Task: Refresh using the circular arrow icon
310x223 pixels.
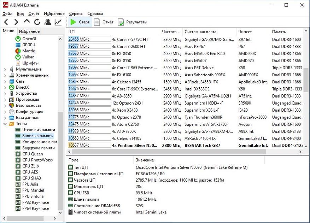Action: click(x=37, y=22)
